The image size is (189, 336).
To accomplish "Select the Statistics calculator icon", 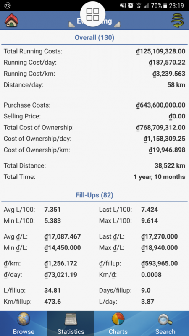I will (71, 320).
